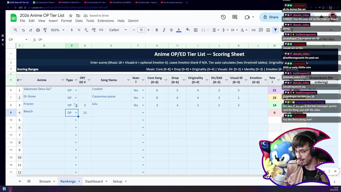This screenshot has width=341, height=192.
Task: Open the Seen dropdown in the Dr Stone row
Action: pyautogui.click(x=143, y=98)
